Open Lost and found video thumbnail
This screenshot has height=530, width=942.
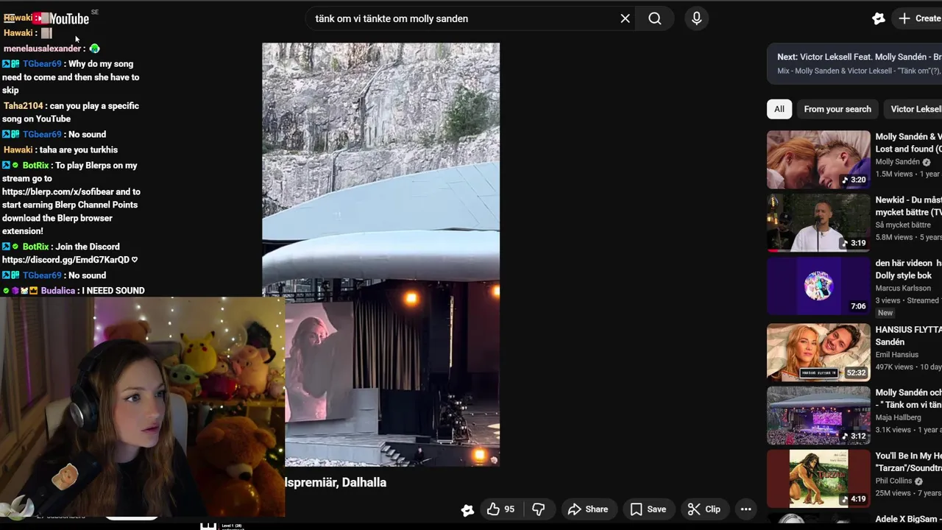click(818, 160)
